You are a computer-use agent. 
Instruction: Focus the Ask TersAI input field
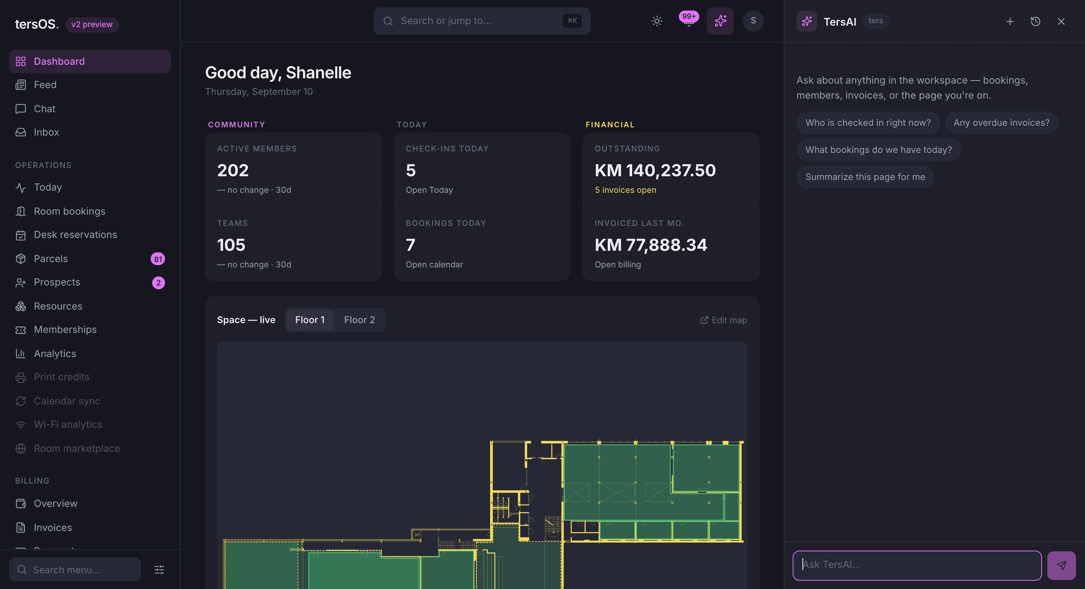917,565
